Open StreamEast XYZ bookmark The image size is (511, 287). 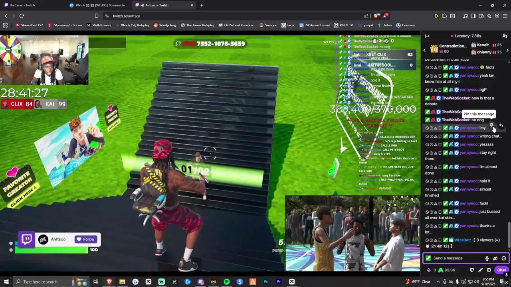click(29, 25)
